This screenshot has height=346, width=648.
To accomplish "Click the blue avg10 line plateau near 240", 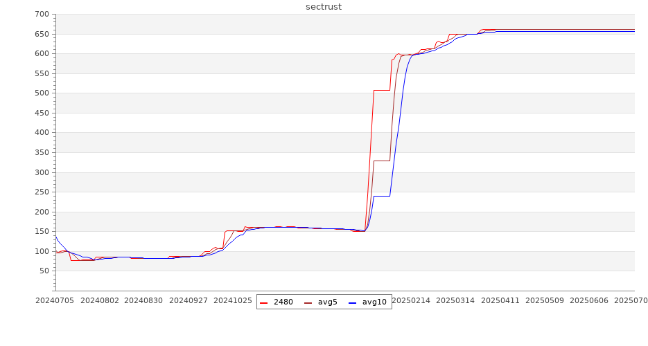I will (x=382, y=196).
